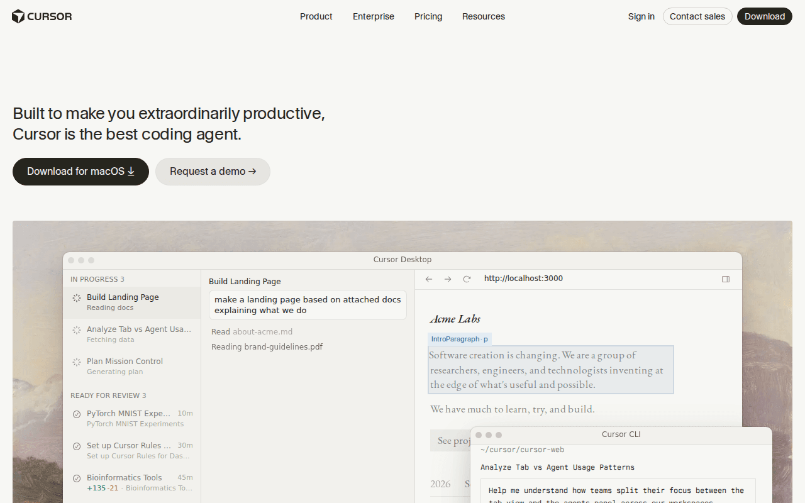Click the Sign in link
Image resolution: width=805 pixels, height=503 pixels.
[x=641, y=16]
